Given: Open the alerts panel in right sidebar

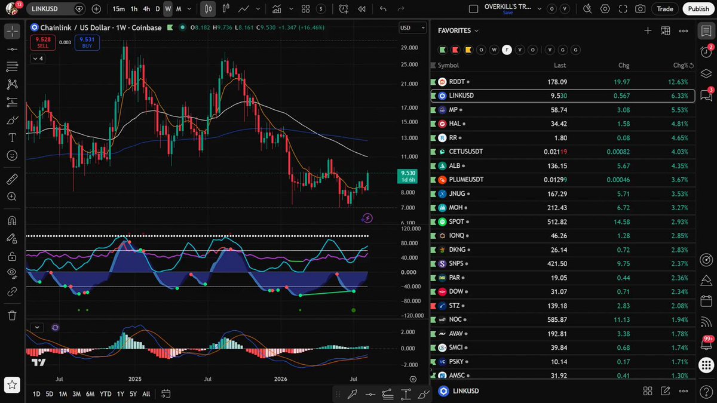Looking at the screenshot, I should point(706,51).
